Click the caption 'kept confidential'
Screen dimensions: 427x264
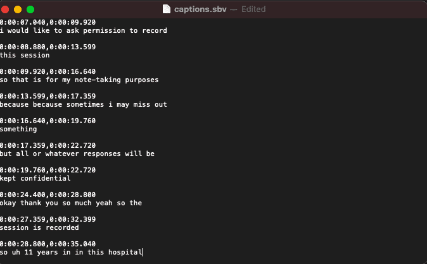point(35,179)
